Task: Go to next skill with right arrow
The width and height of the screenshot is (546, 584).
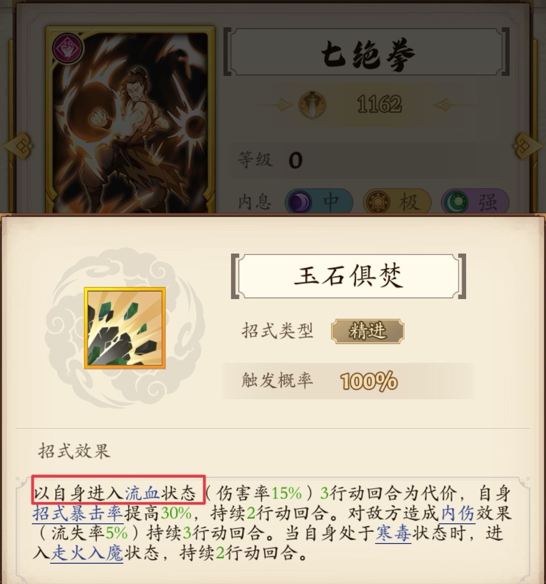Action: (x=528, y=146)
